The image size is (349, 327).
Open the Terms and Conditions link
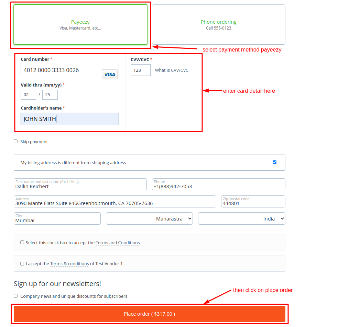[118, 243]
